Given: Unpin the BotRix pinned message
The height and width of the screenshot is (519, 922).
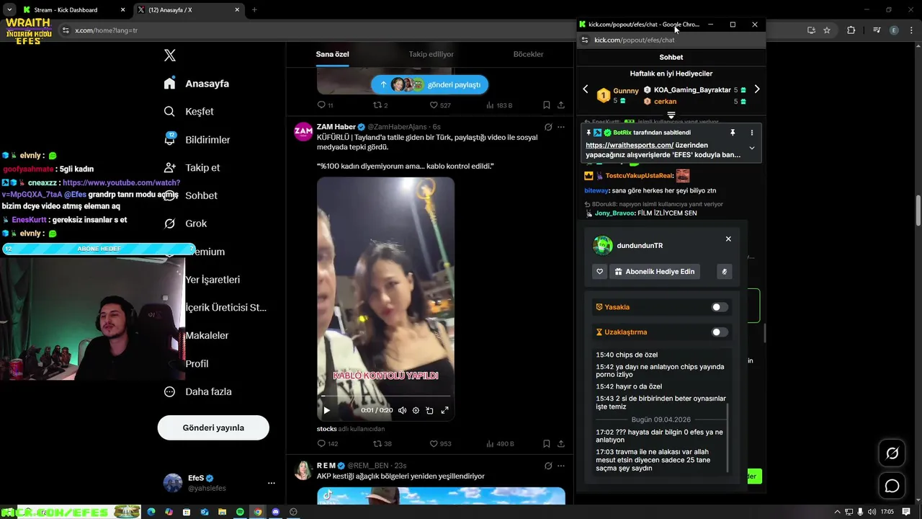Looking at the screenshot, I should [x=733, y=133].
